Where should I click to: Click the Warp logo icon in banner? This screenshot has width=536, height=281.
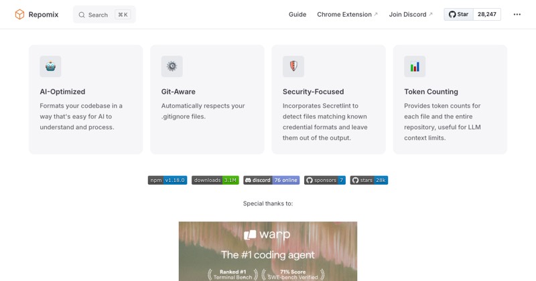pos(250,235)
